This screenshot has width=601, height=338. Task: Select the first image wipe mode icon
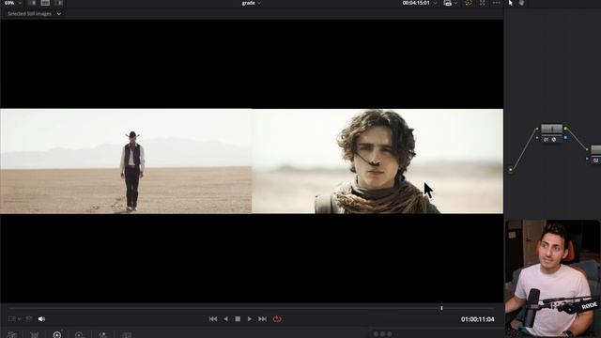tap(33, 3)
